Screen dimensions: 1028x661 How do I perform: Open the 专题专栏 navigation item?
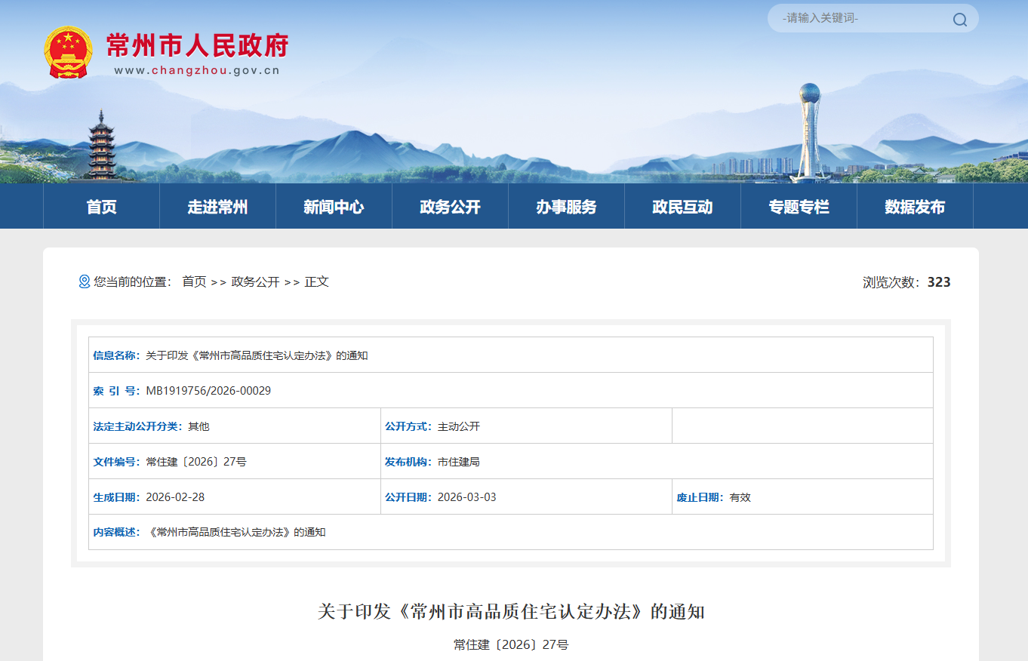799,207
